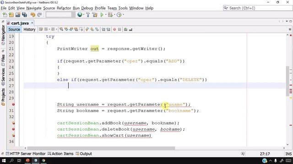Expand the Run Project dropdown arrow
This screenshot has height=164, width=293.
[106, 15]
